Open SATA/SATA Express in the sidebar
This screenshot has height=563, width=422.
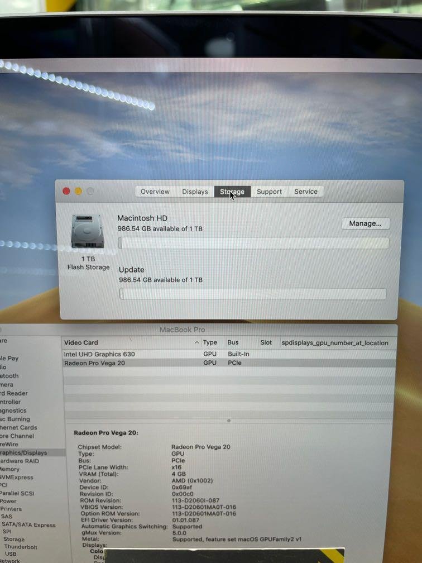coord(28,525)
